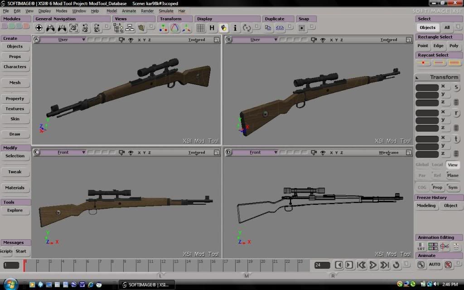Select the rotate arcs icon in Transform

pyautogui.click(x=174, y=28)
